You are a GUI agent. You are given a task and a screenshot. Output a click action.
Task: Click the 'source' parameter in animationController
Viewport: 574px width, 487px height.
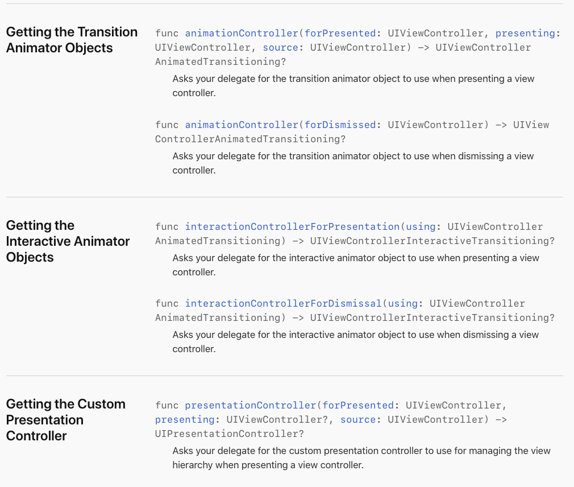pyautogui.click(x=280, y=48)
